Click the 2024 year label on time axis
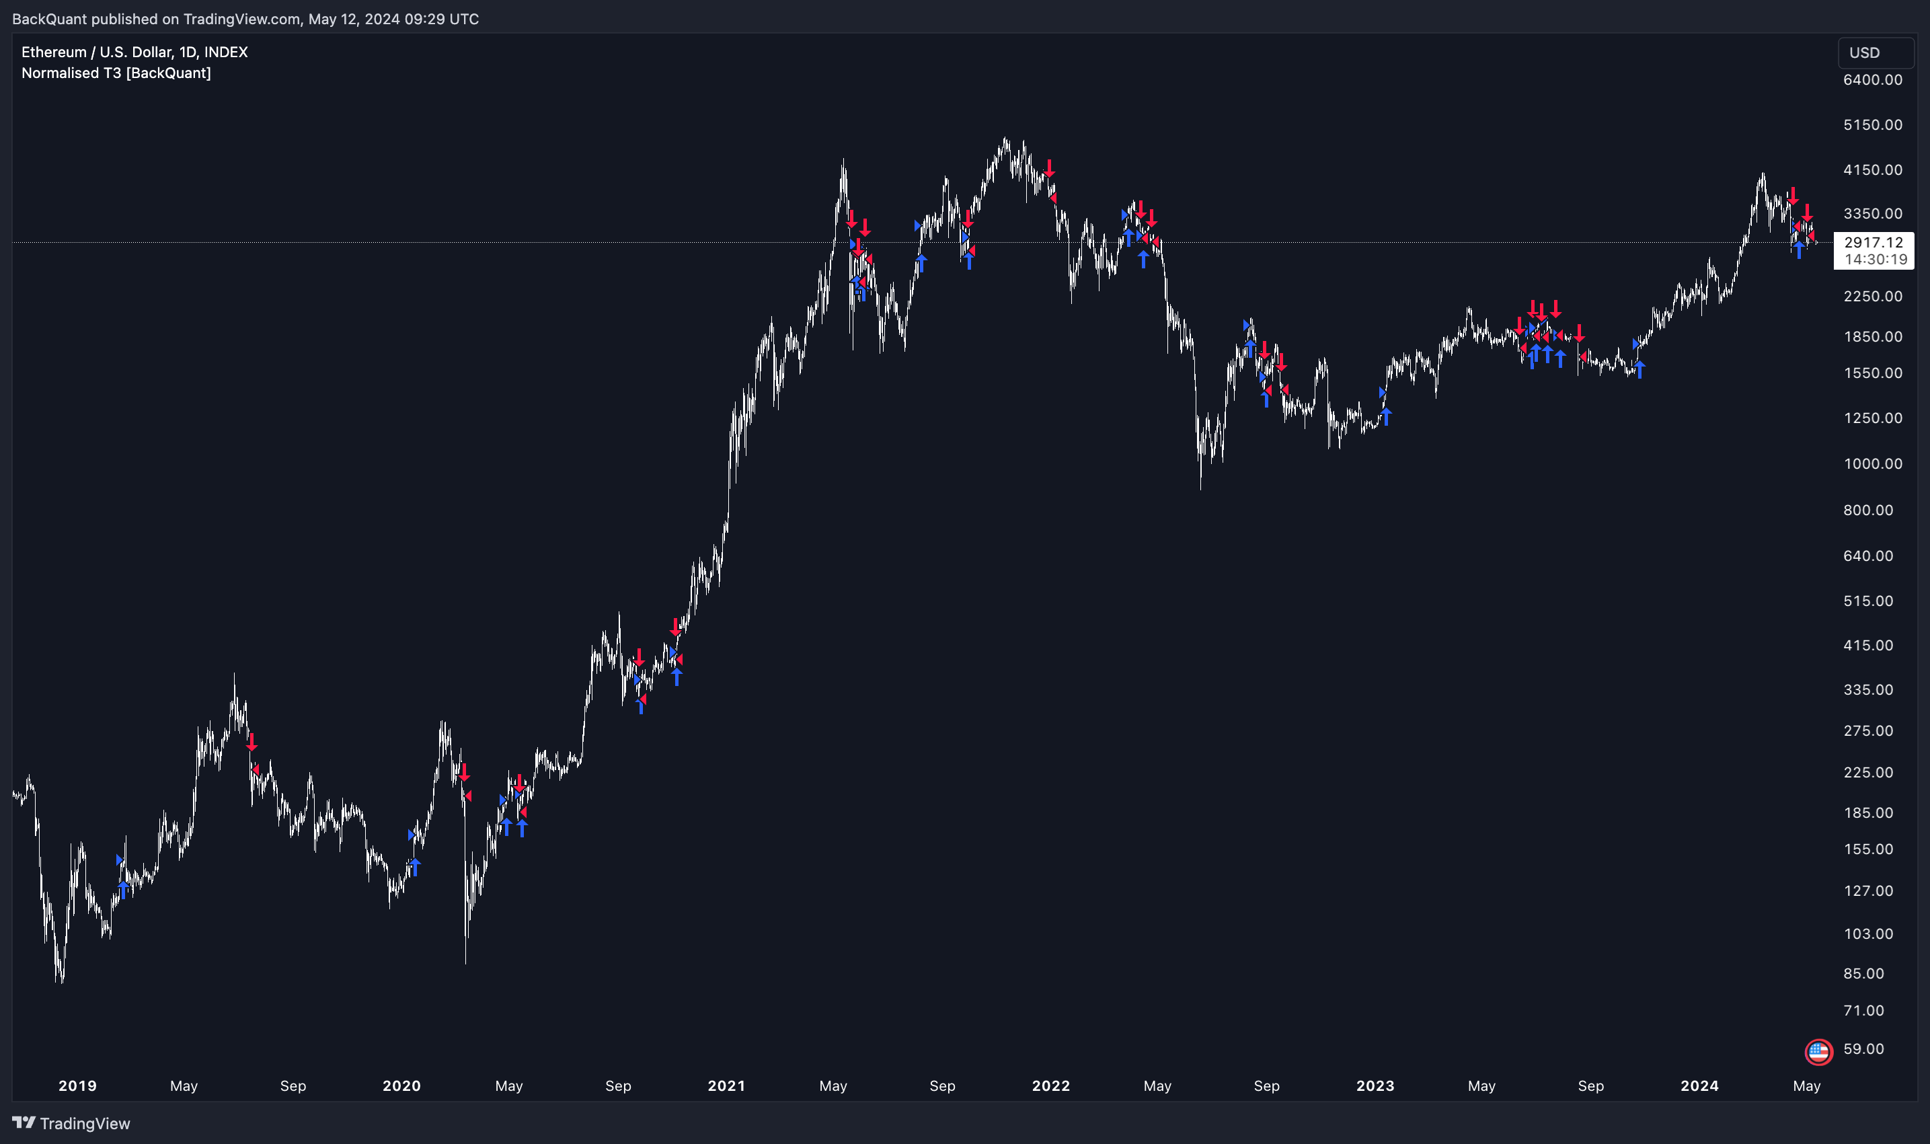Screen dimensions: 1930x1144 (x=1699, y=1085)
